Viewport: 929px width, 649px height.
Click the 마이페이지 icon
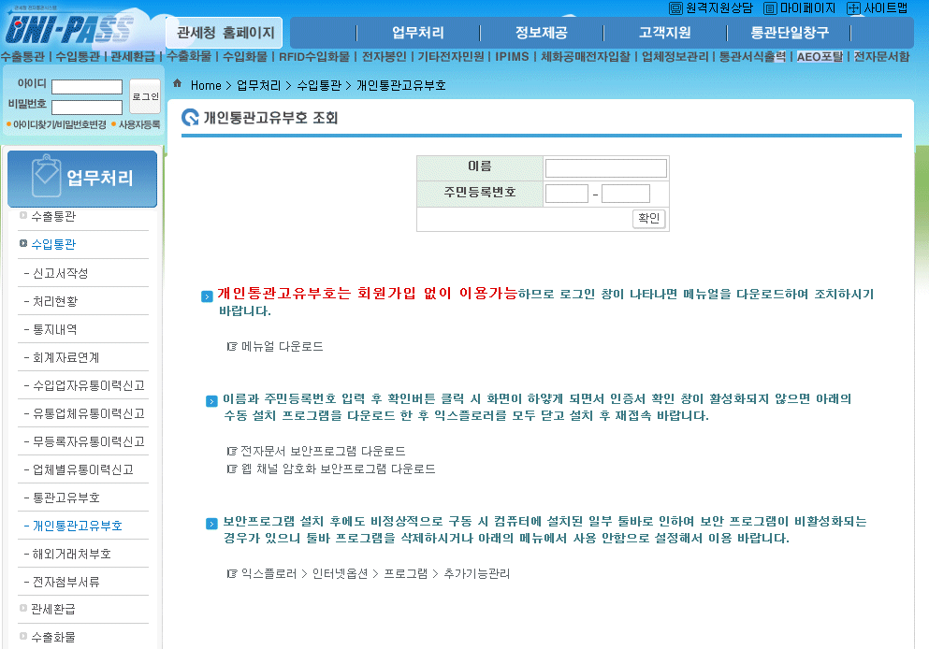[770, 8]
